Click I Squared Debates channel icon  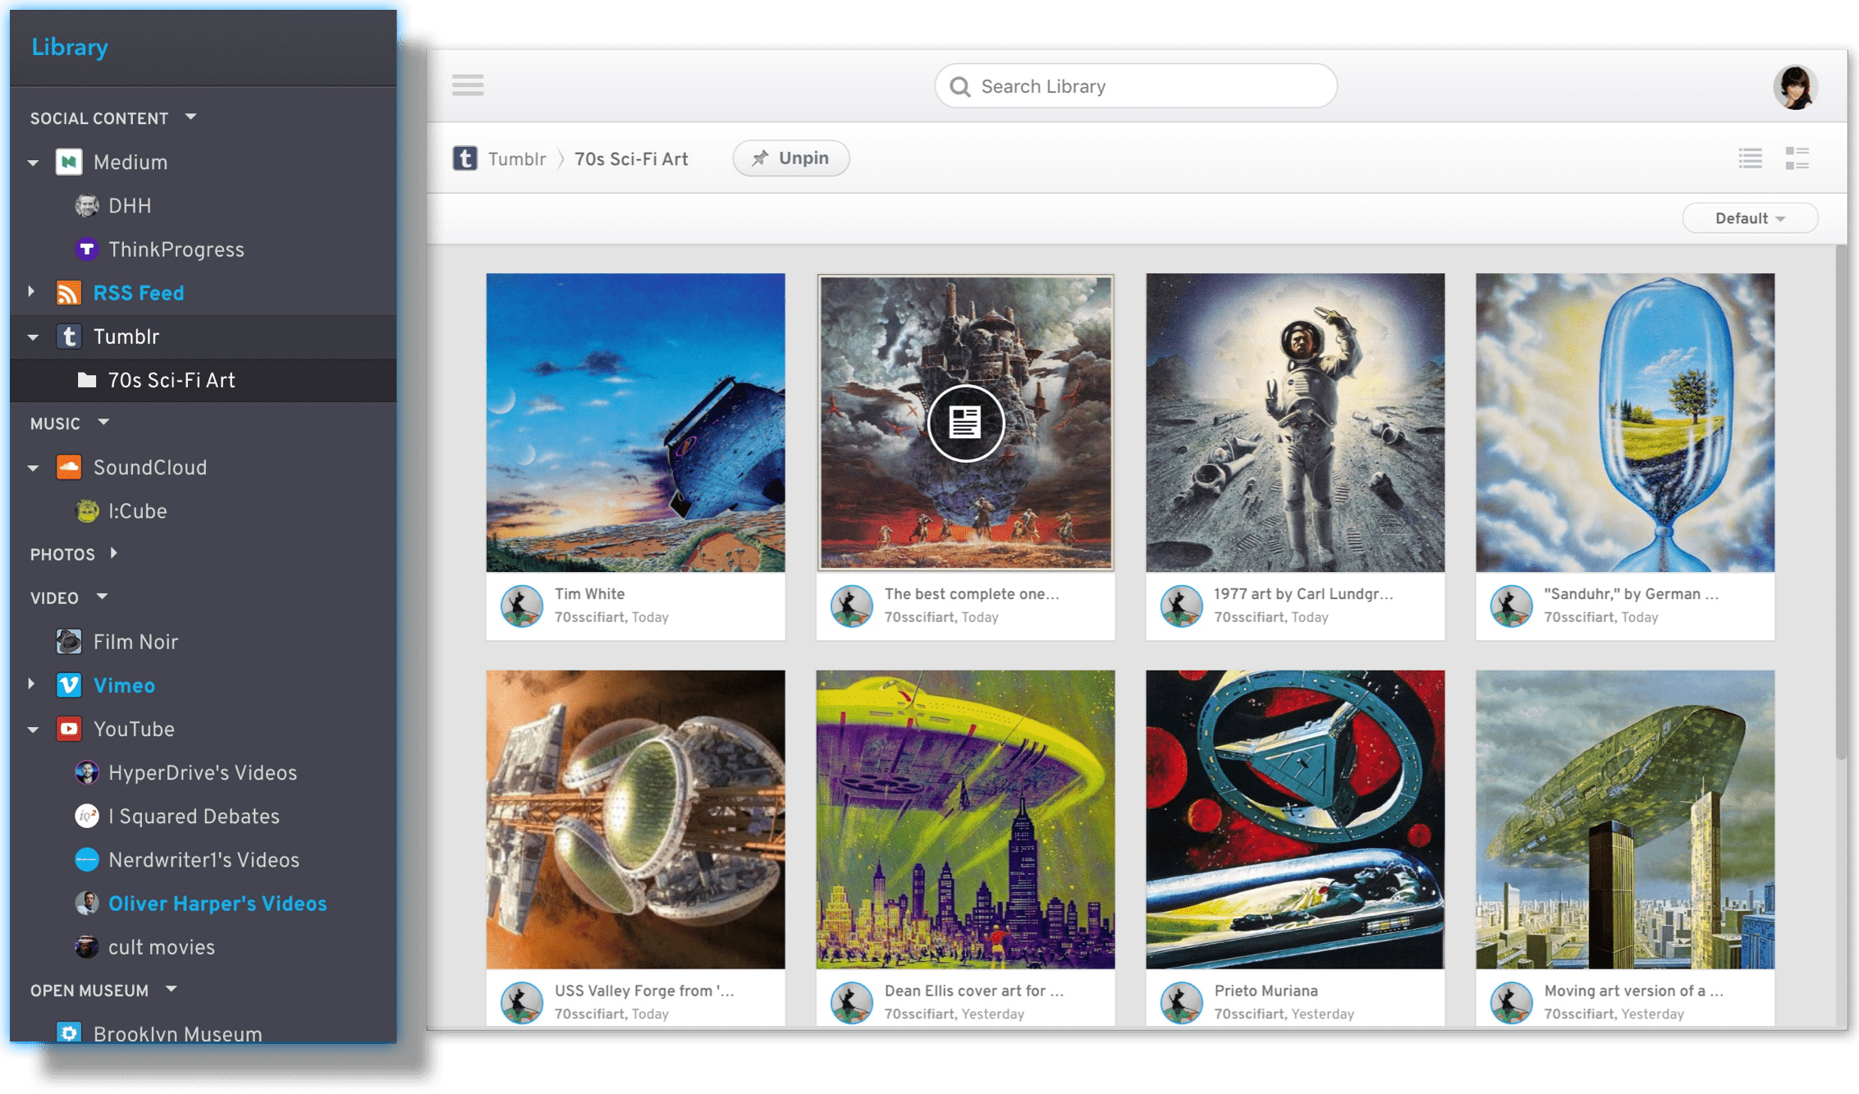[x=87, y=817]
